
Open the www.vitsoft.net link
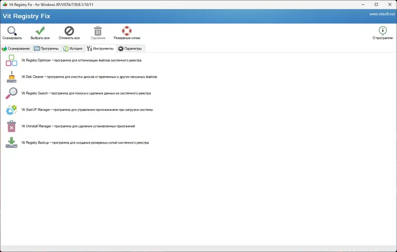(x=382, y=14)
